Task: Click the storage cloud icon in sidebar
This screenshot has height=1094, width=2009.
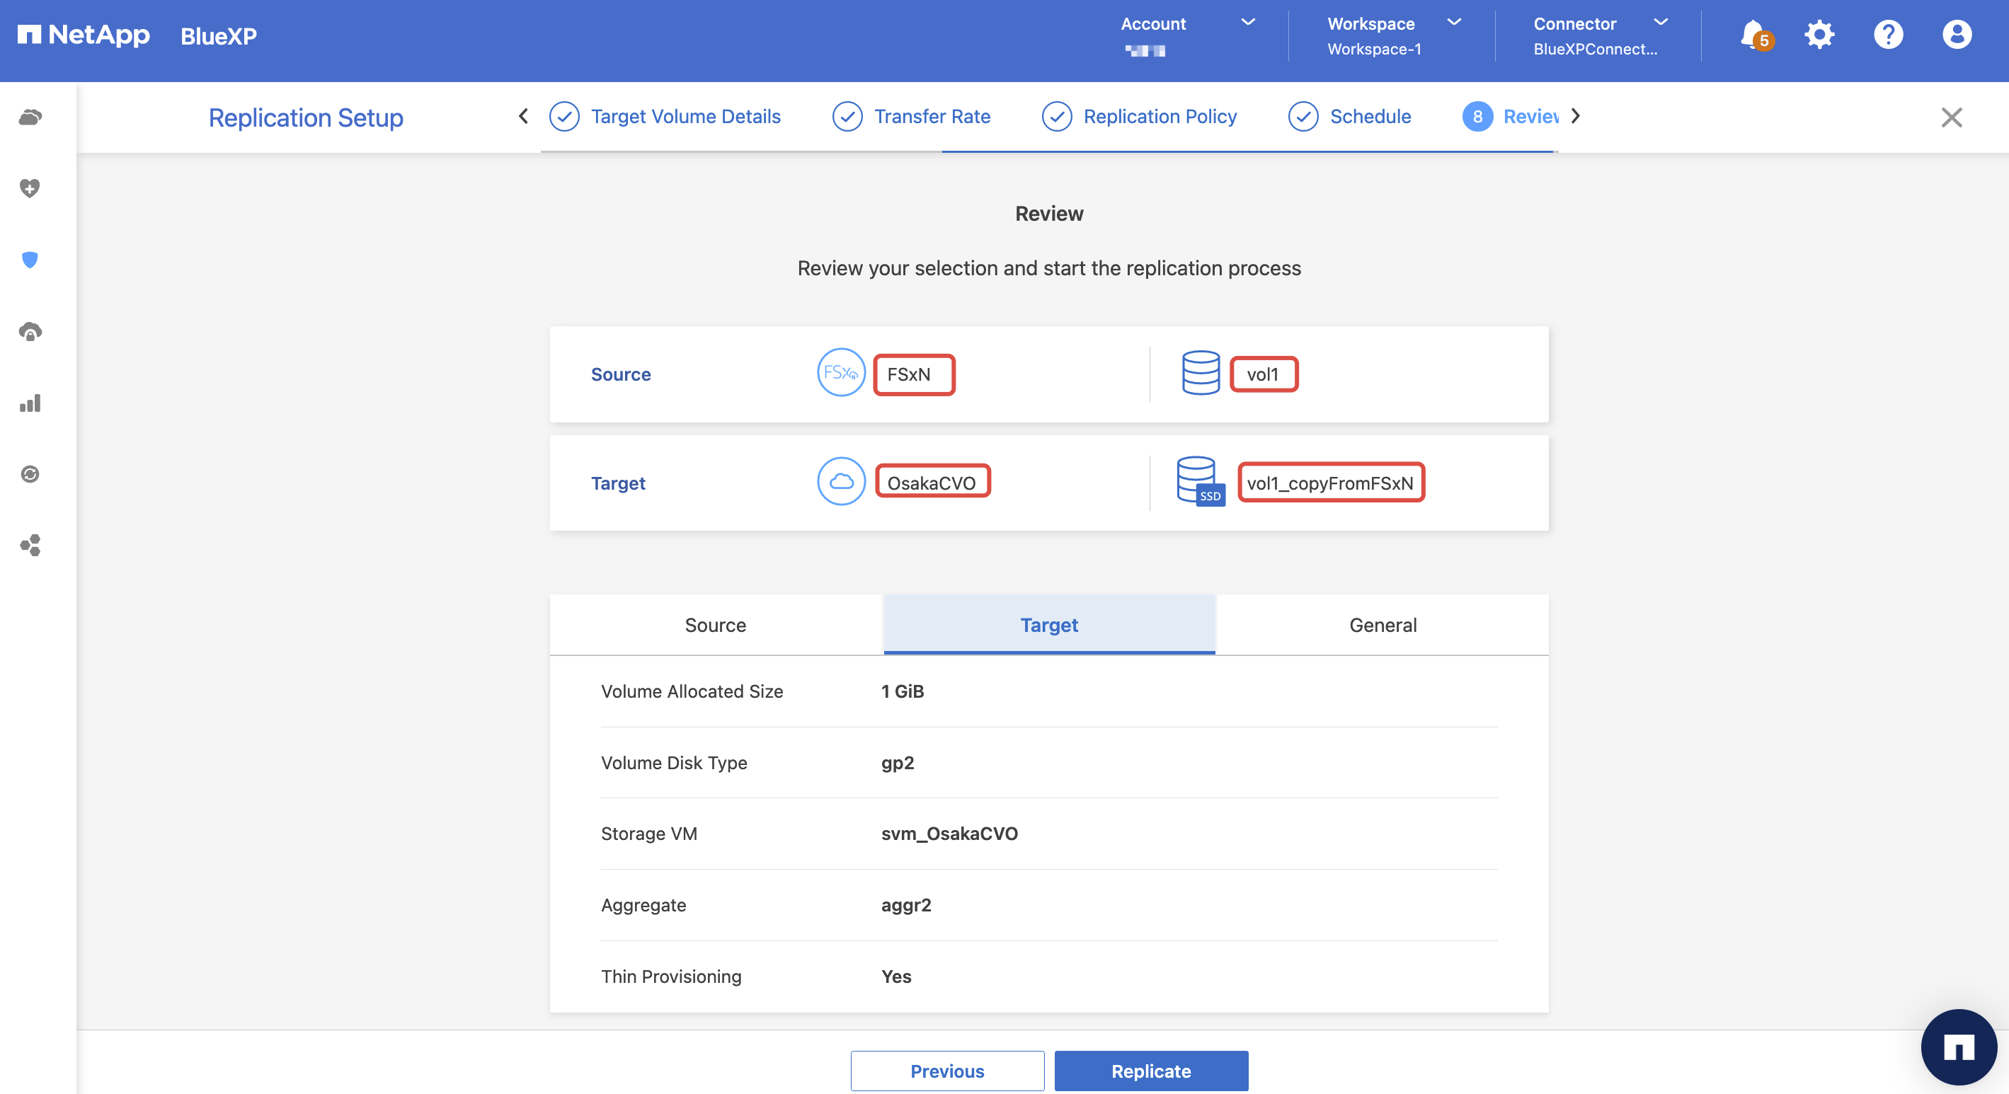Action: [30, 117]
